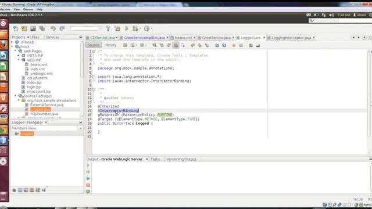The image size is (372, 209).
Task: Click the Stop Macro Recording icon
Action: pyautogui.click(x=241, y=45)
